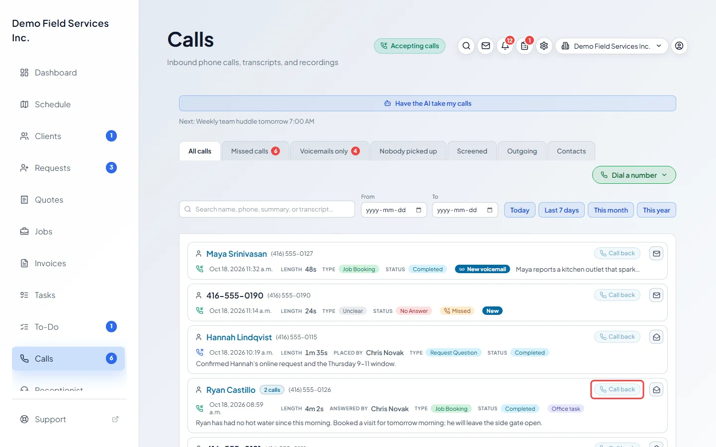The height and width of the screenshot is (447, 716).
Task: Switch to the Screened tab
Action: (472, 151)
